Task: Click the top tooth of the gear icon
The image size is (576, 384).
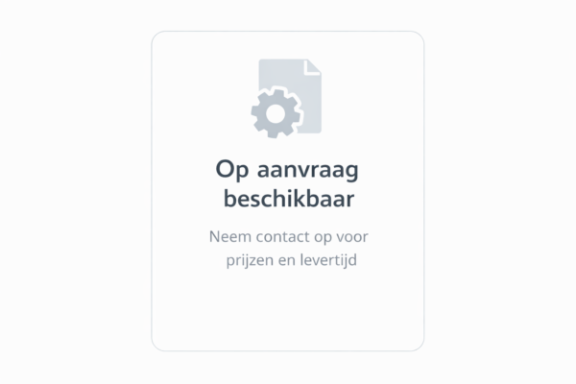Action: click(x=277, y=94)
